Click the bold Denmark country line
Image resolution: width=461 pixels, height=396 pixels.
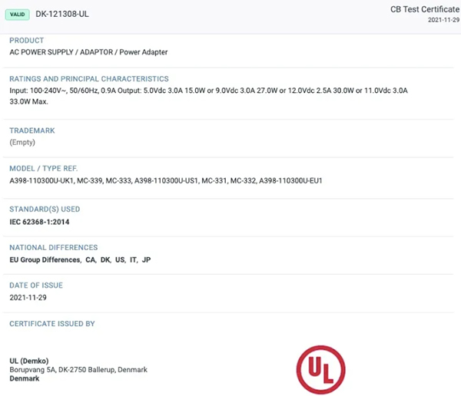pos(25,378)
